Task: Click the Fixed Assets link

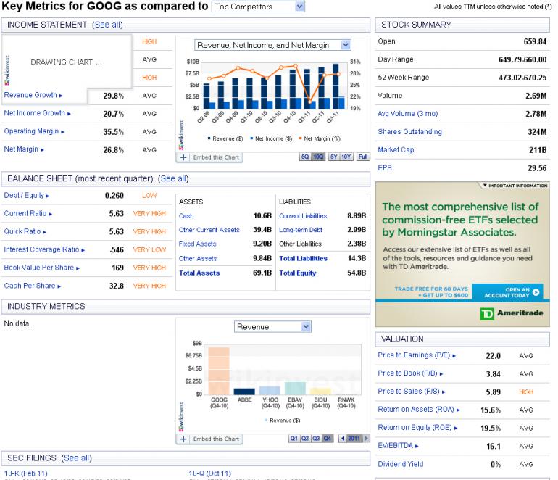Action: point(198,244)
